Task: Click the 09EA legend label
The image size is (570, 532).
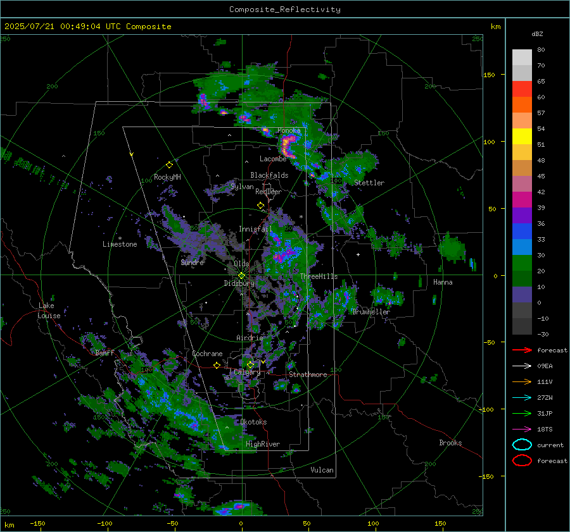Action: point(545,366)
